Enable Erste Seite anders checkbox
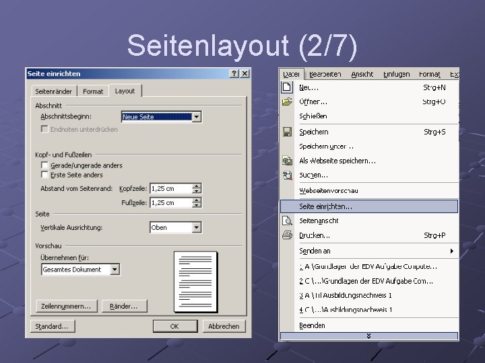This screenshot has width=485, height=363. pos(44,175)
